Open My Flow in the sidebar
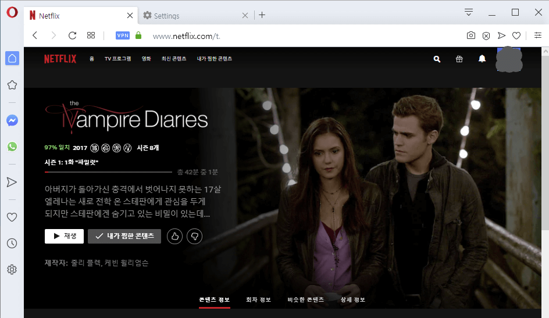Viewport: 549px width, 318px height. [12, 183]
